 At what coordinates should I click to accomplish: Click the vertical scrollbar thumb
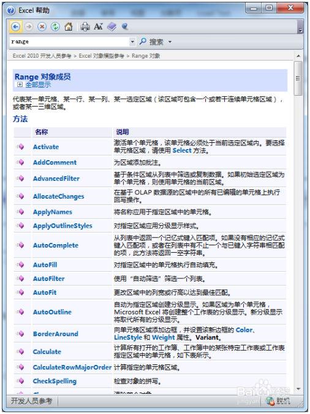[x=298, y=79]
